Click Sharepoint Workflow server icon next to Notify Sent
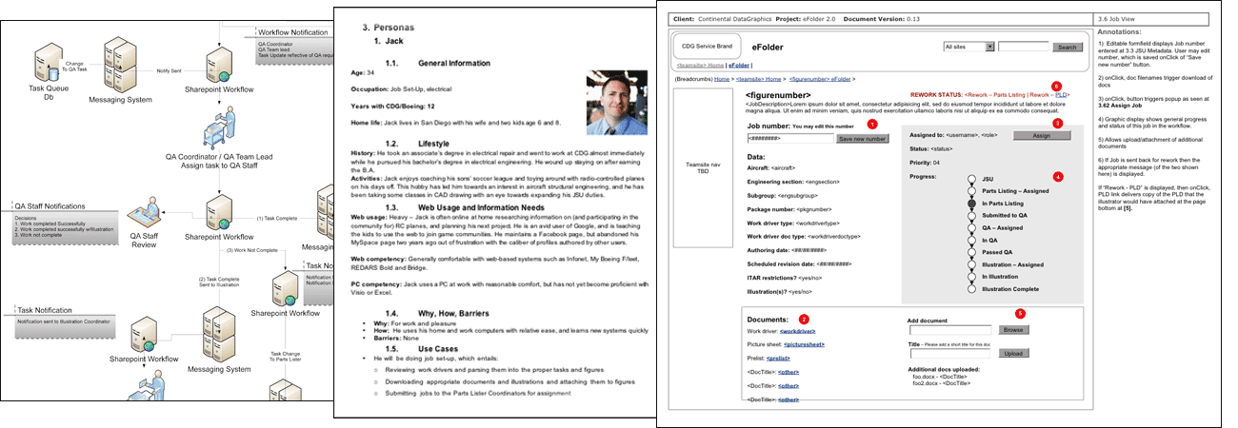 pyautogui.click(x=218, y=64)
